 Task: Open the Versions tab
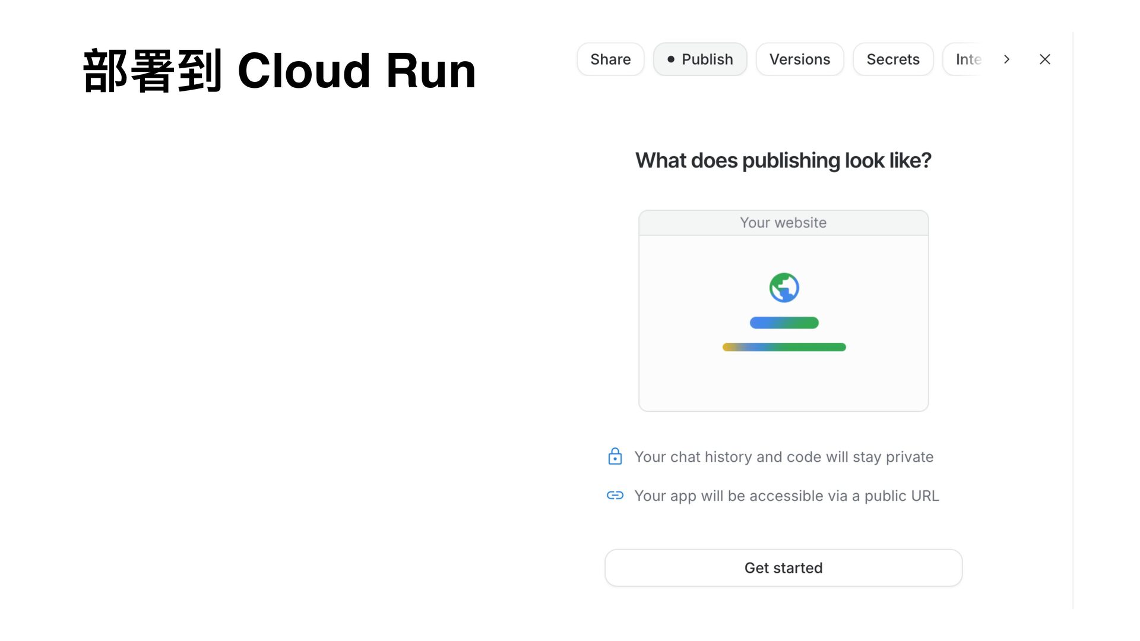[x=799, y=59]
